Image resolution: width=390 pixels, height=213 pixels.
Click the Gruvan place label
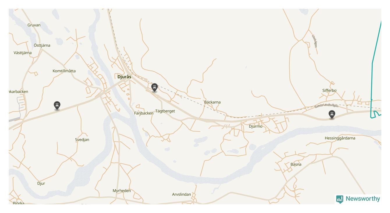tap(34, 25)
